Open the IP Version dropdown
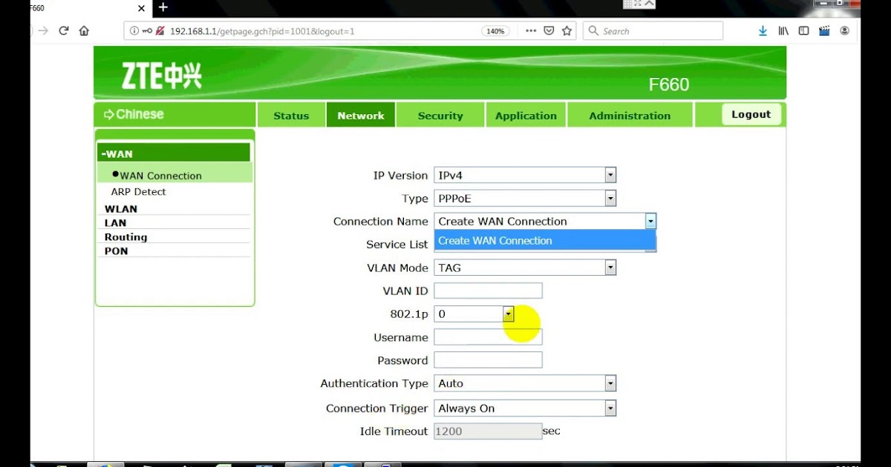The height and width of the screenshot is (467, 891). coord(525,176)
